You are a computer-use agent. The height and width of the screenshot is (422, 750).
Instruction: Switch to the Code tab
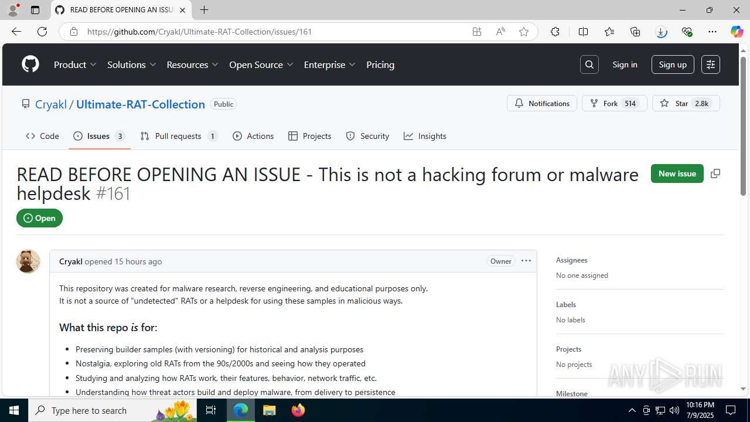(42, 136)
